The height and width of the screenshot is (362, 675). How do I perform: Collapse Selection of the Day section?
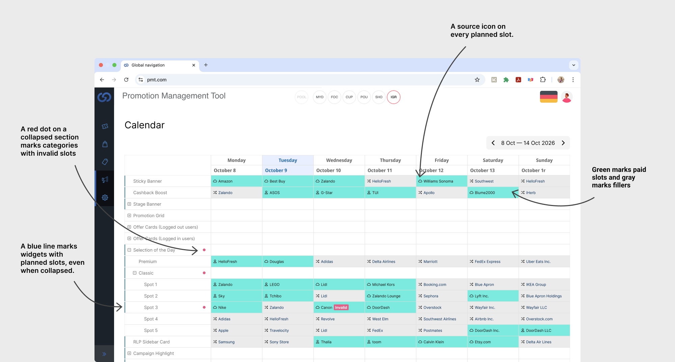point(129,250)
